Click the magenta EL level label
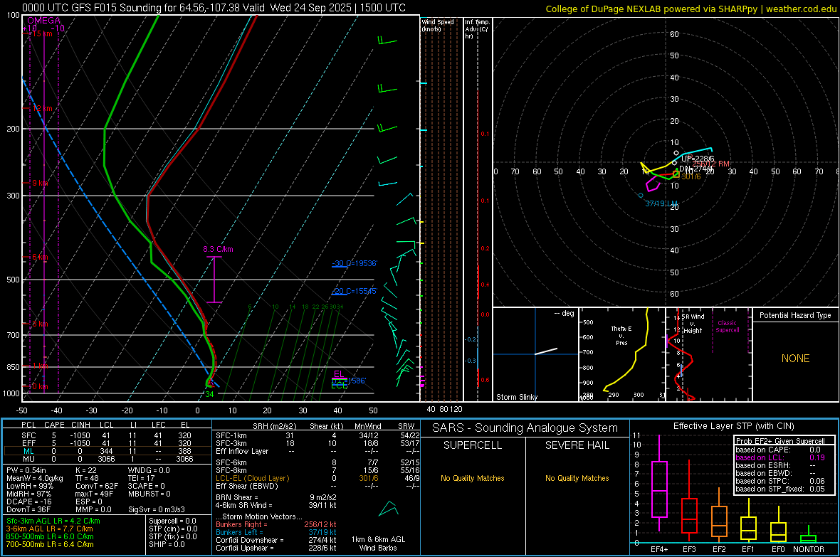 click(x=338, y=374)
